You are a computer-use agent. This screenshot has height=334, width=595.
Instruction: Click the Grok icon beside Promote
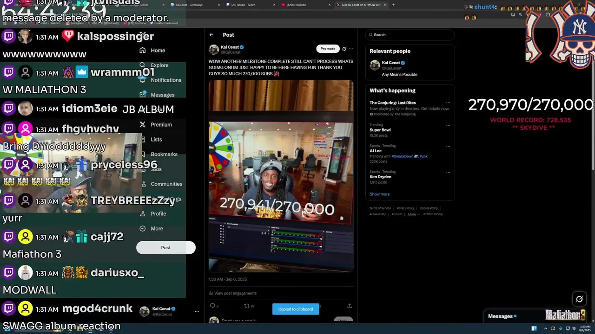pos(344,49)
